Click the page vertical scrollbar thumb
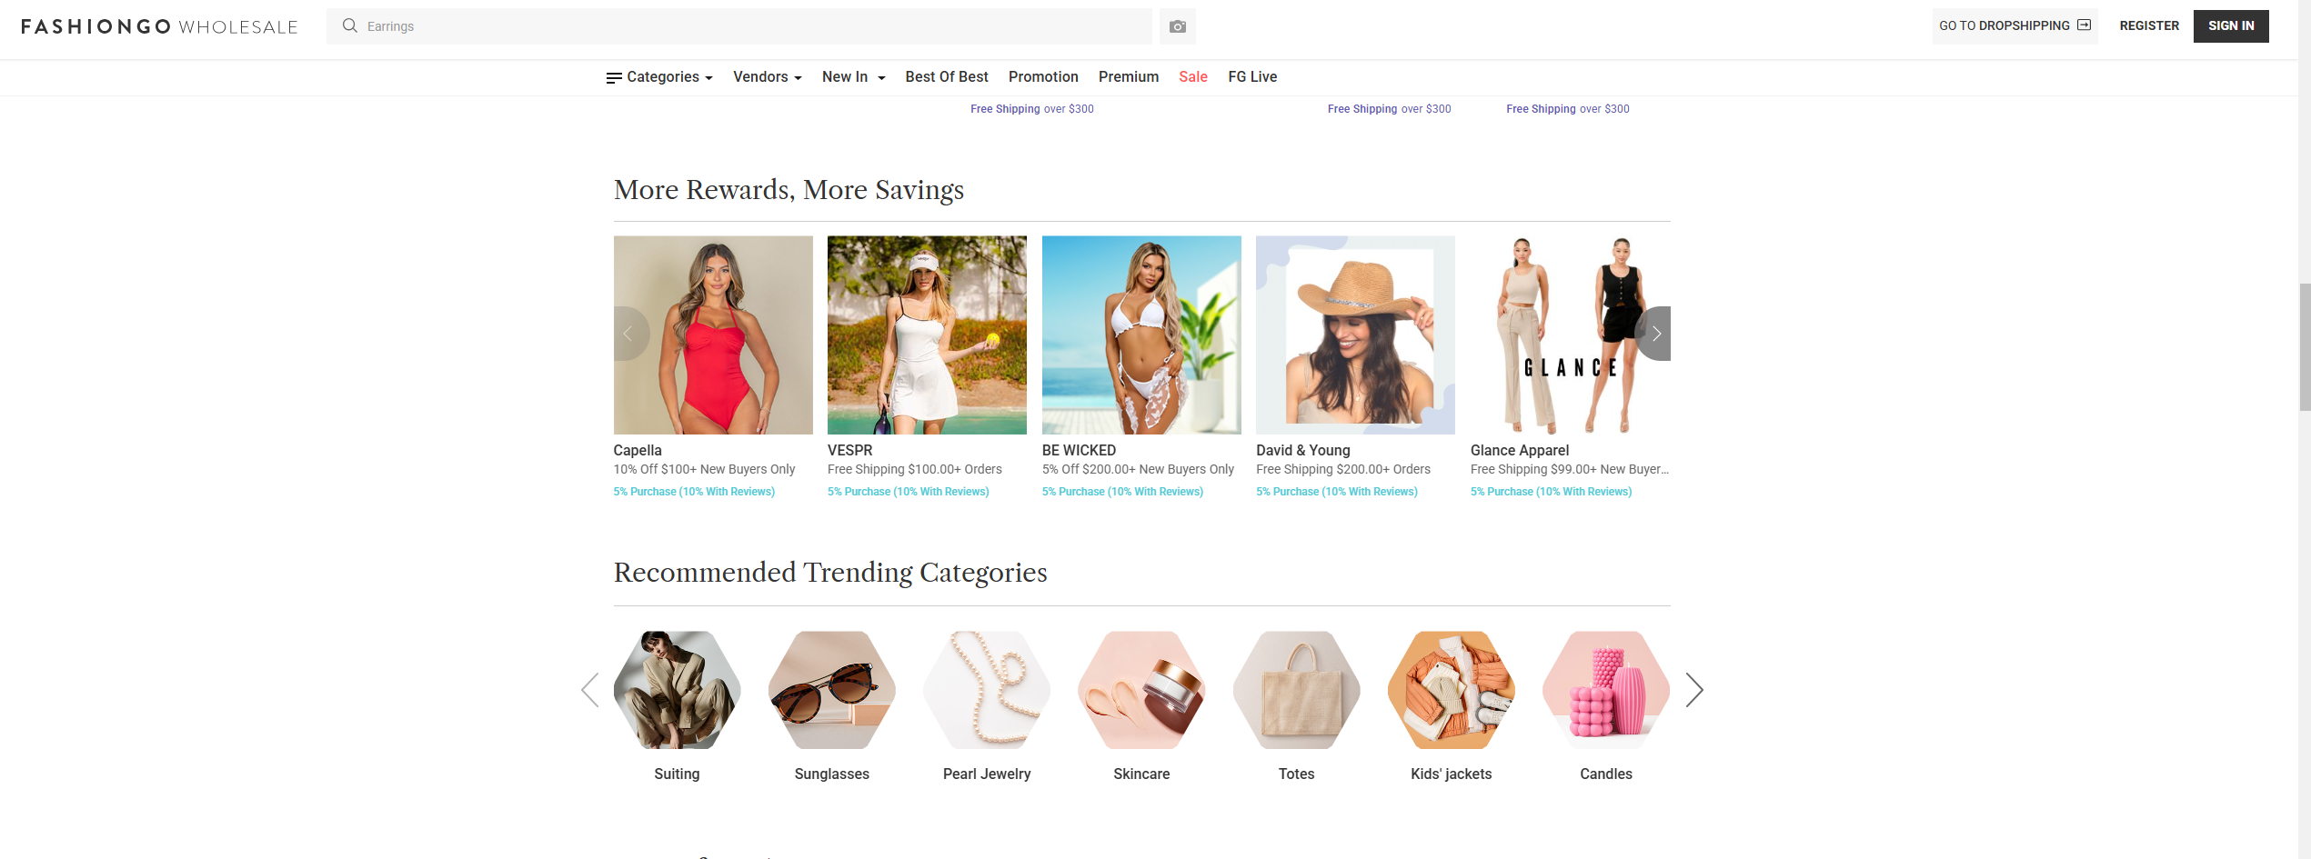 coord(2304,347)
